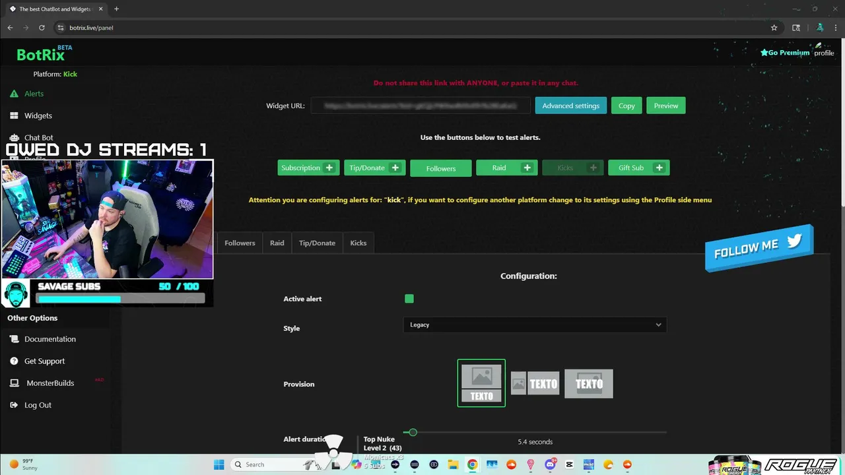Open Advanced settings
Image resolution: width=845 pixels, height=475 pixels.
pyautogui.click(x=571, y=106)
